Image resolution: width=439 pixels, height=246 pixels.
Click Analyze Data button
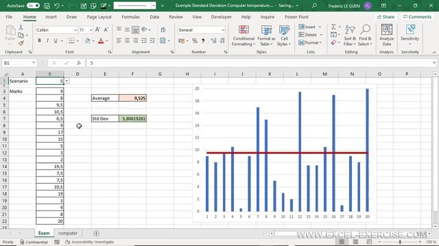point(387,35)
